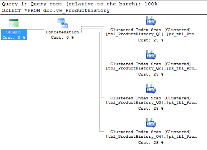
Task: Click the highlighted SELECT Cost 0% label
Action: point(14,35)
